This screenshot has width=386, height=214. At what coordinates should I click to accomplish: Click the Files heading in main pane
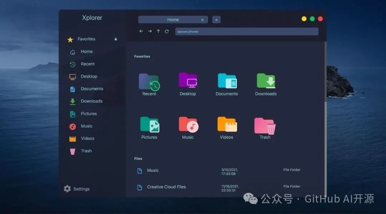click(138, 159)
